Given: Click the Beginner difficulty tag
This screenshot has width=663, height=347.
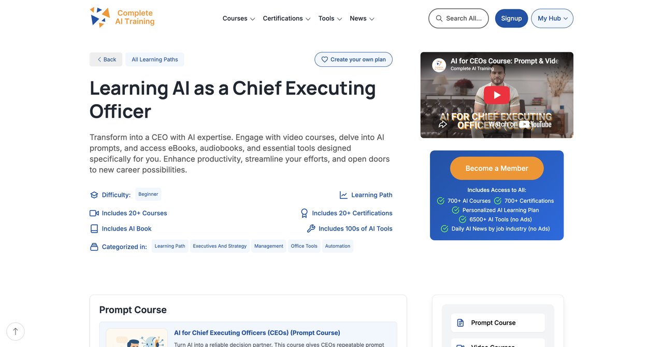Looking at the screenshot, I should pyautogui.click(x=148, y=194).
